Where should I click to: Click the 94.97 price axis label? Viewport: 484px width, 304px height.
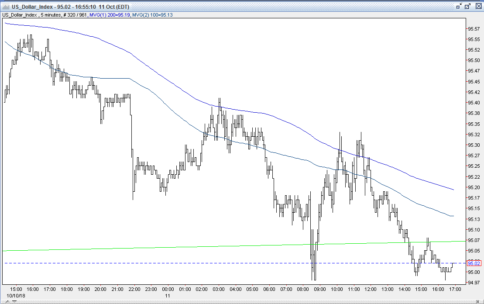(474, 282)
